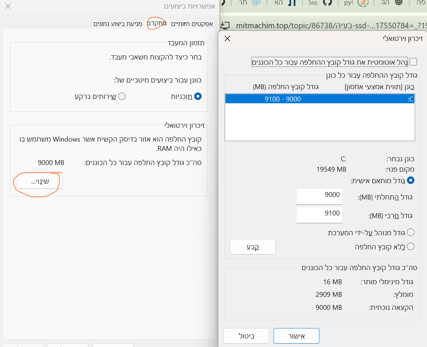Enable נהל אוטומטית את גודל קובץ ההחלפה checkbox
Viewport: 427px width, 347px height.
(413, 62)
